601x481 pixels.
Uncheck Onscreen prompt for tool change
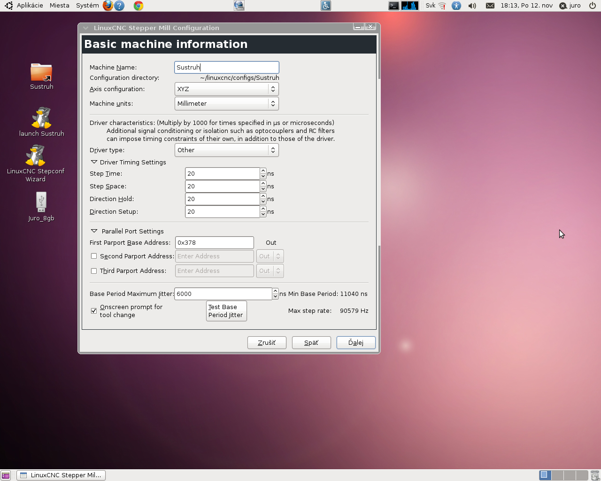click(94, 311)
